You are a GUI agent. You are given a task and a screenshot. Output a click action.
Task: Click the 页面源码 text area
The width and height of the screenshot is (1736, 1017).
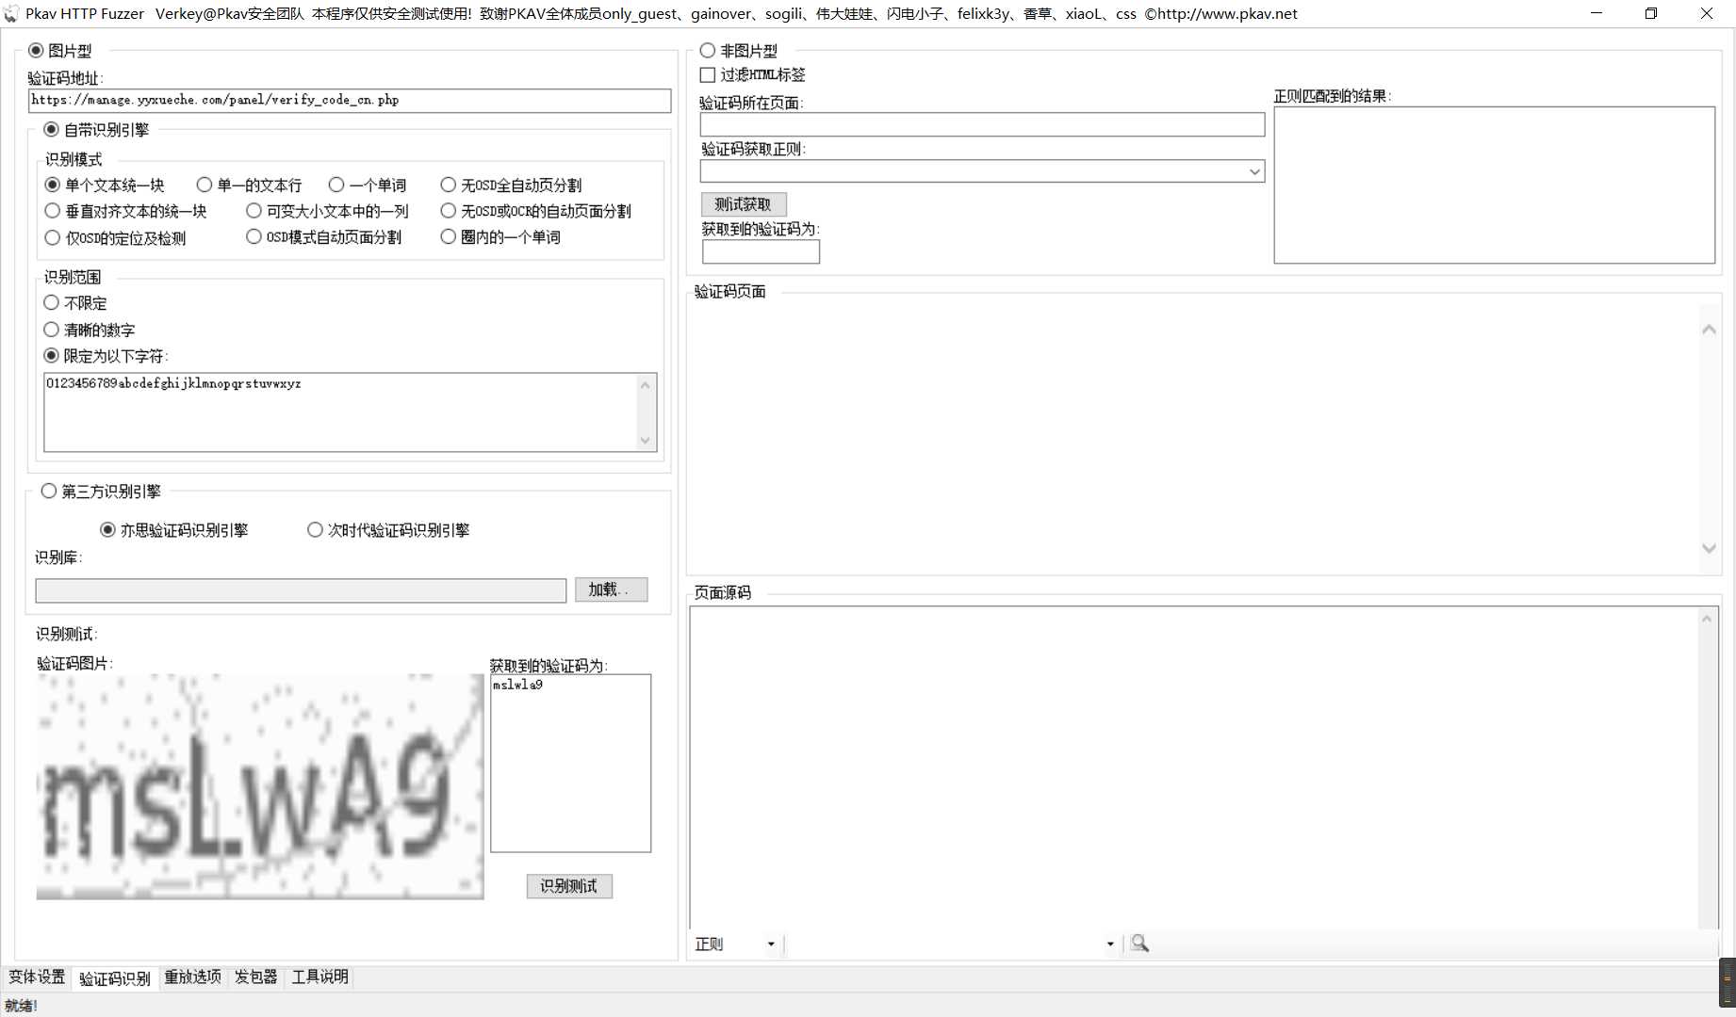click(x=1197, y=767)
